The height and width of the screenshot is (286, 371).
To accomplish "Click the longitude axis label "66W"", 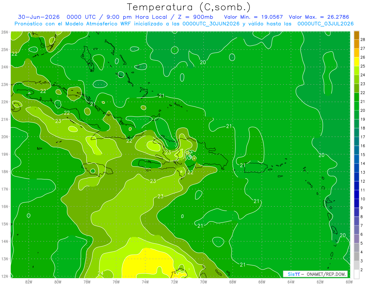I will [262, 282].
